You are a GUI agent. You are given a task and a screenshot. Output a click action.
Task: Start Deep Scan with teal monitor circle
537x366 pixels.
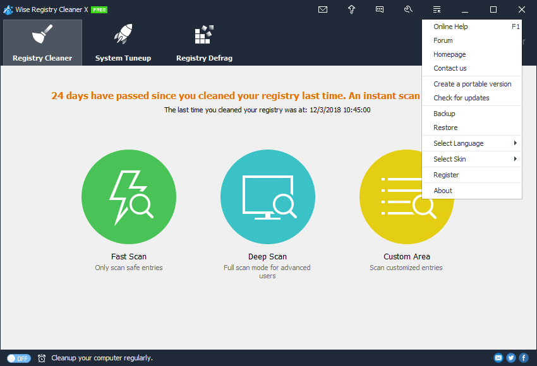(x=268, y=197)
